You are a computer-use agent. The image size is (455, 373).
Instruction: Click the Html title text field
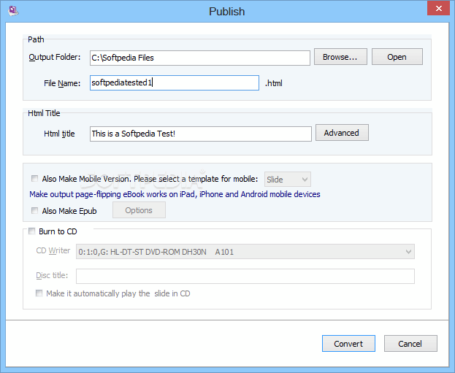coord(201,134)
